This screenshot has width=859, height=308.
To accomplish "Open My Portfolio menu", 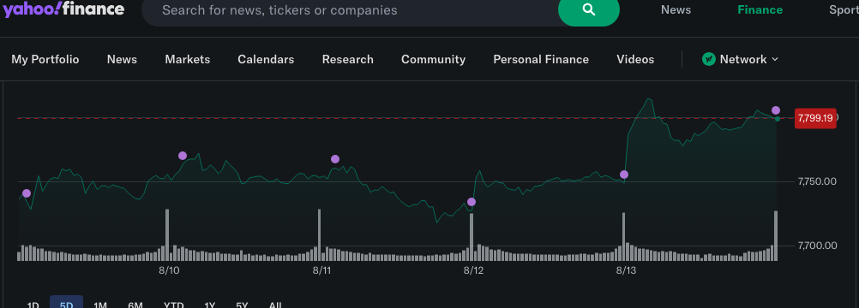I will [x=45, y=59].
